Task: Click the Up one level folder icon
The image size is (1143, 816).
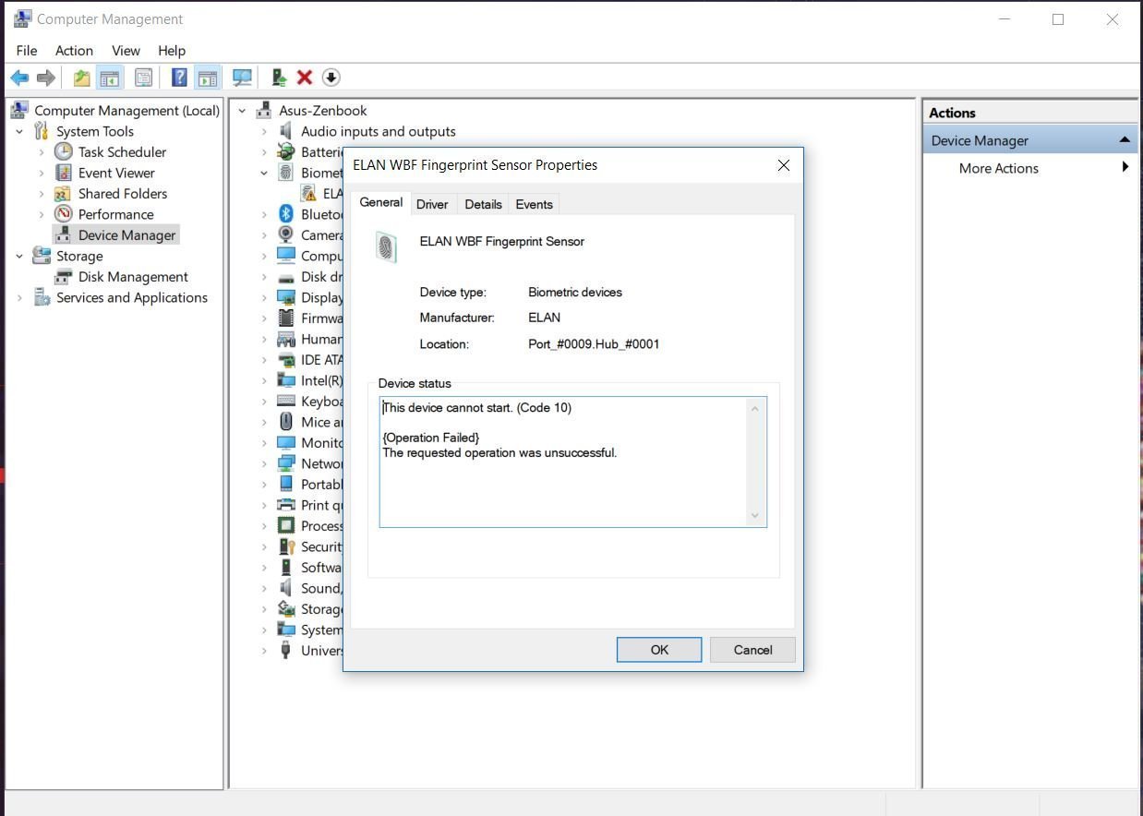Action: click(82, 78)
